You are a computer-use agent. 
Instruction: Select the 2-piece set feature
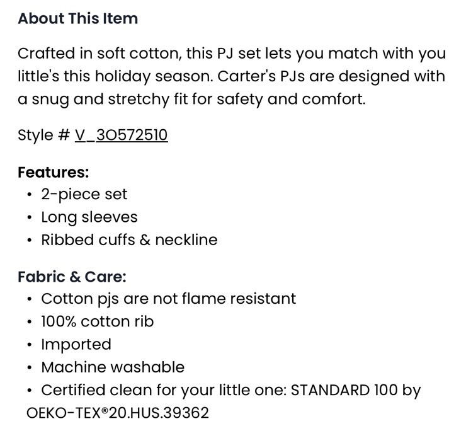tap(84, 195)
